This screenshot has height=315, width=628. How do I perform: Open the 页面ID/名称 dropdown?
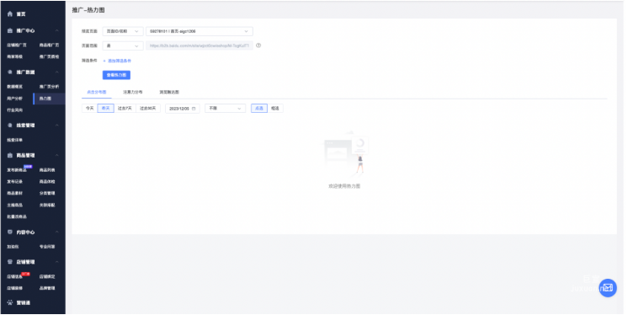click(x=123, y=31)
